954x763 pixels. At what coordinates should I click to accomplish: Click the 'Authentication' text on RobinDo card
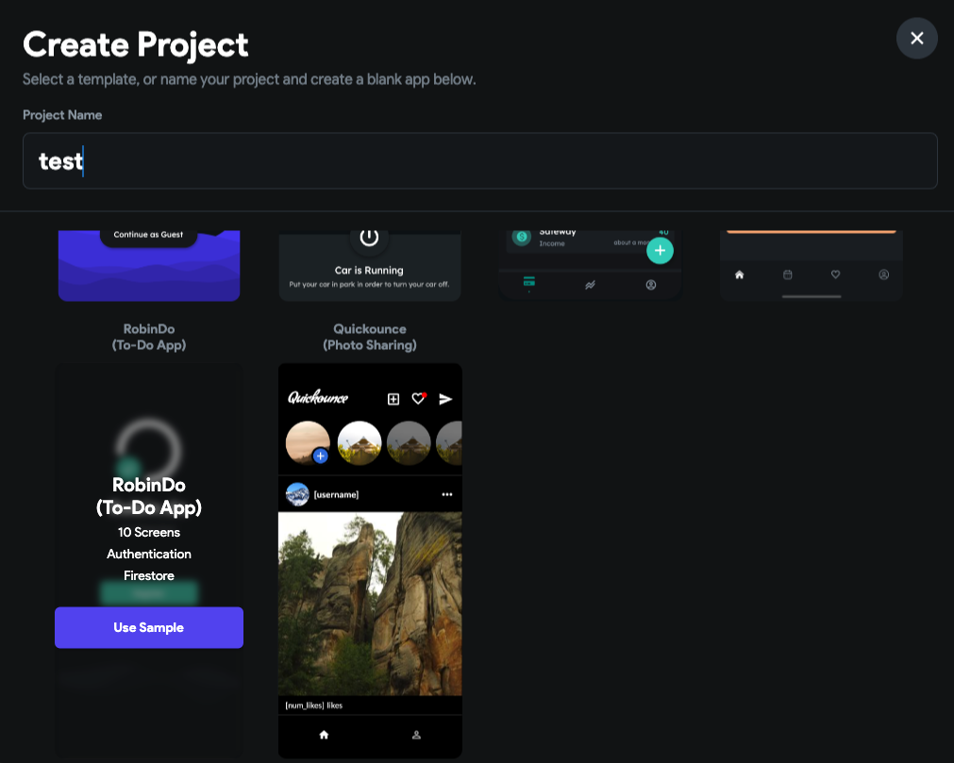pyautogui.click(x=149, y=554)
